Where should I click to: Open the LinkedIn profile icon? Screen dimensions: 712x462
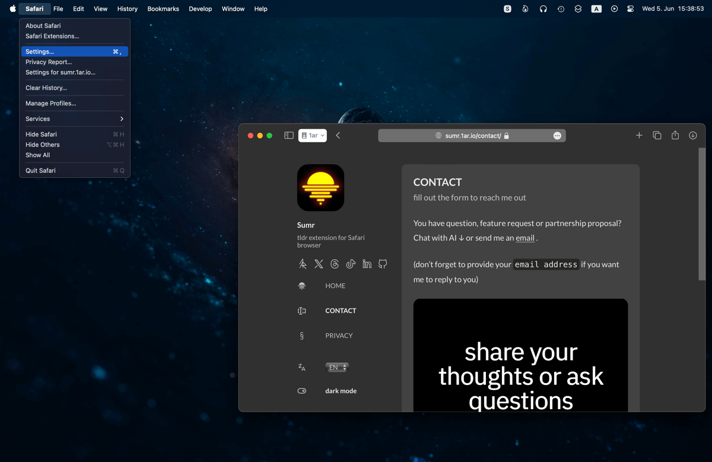click(367, 264)
